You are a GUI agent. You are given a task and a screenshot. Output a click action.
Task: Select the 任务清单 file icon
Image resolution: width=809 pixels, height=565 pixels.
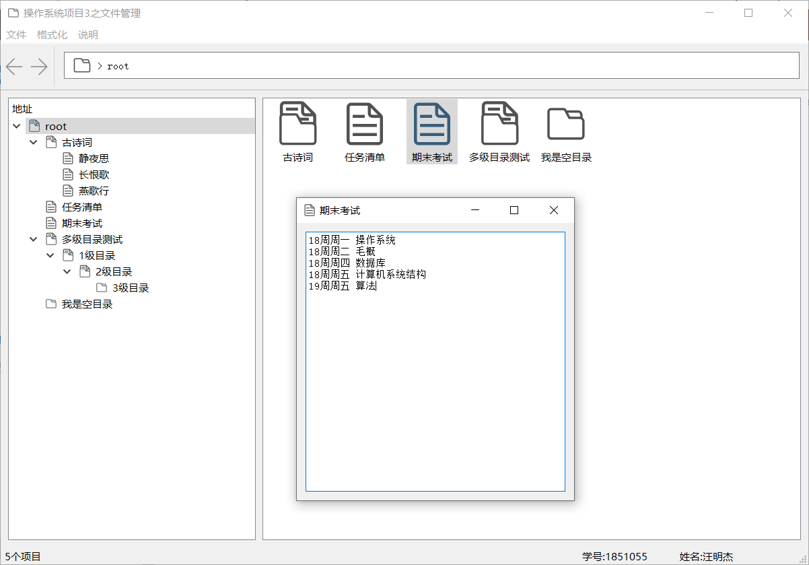(x=365, y=123)
